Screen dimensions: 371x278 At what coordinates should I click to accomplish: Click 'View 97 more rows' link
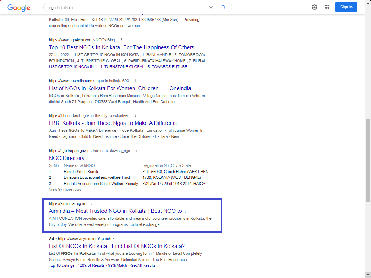coord(65,189)
